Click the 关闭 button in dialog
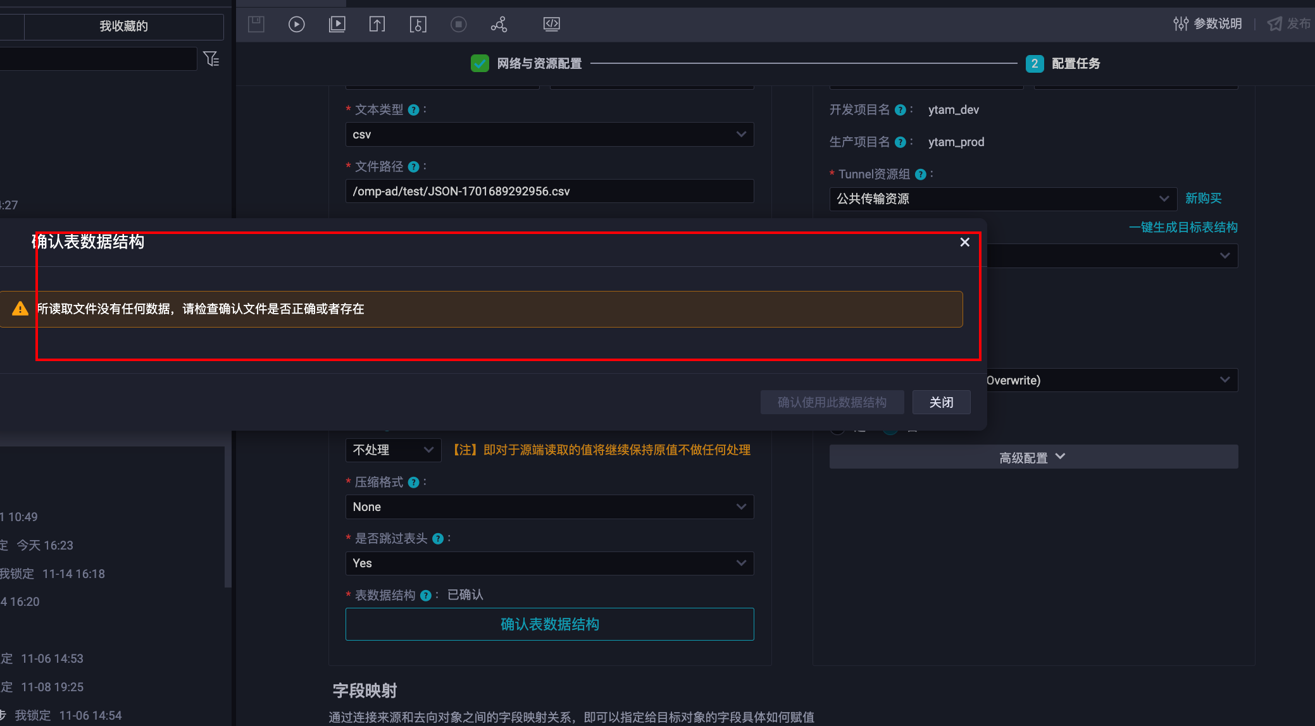Image resolution: width=1315 pixels, height=726 pixels. (941, 402)
